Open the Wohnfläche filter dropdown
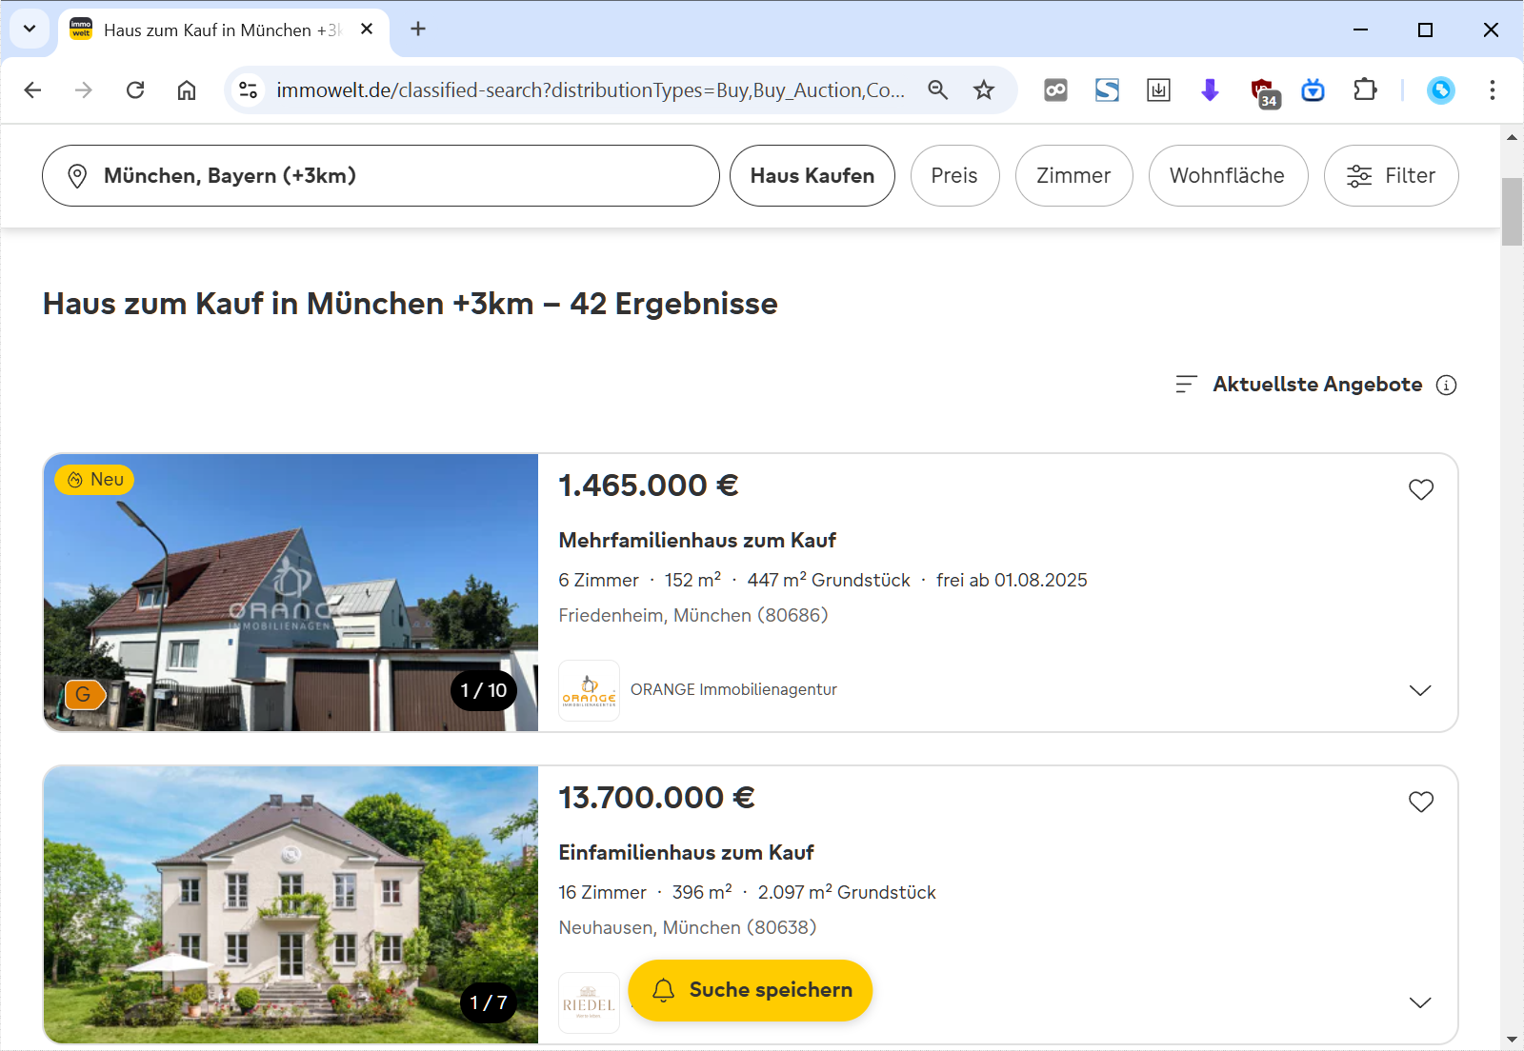This screenshot has height=1051, width=1524. 1227,176
